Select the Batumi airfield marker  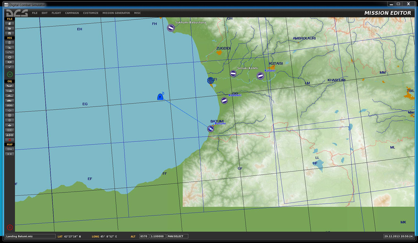tap(211, 129)
